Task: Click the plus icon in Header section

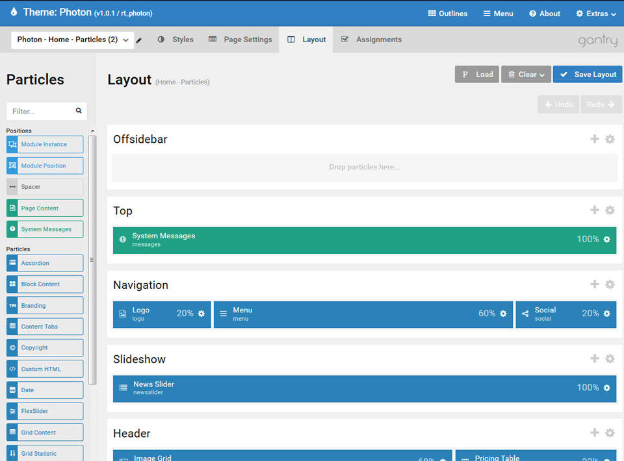Action: pyautogui.click(x=595, y=432)
